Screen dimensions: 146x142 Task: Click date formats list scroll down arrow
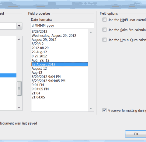coord(91,109)
